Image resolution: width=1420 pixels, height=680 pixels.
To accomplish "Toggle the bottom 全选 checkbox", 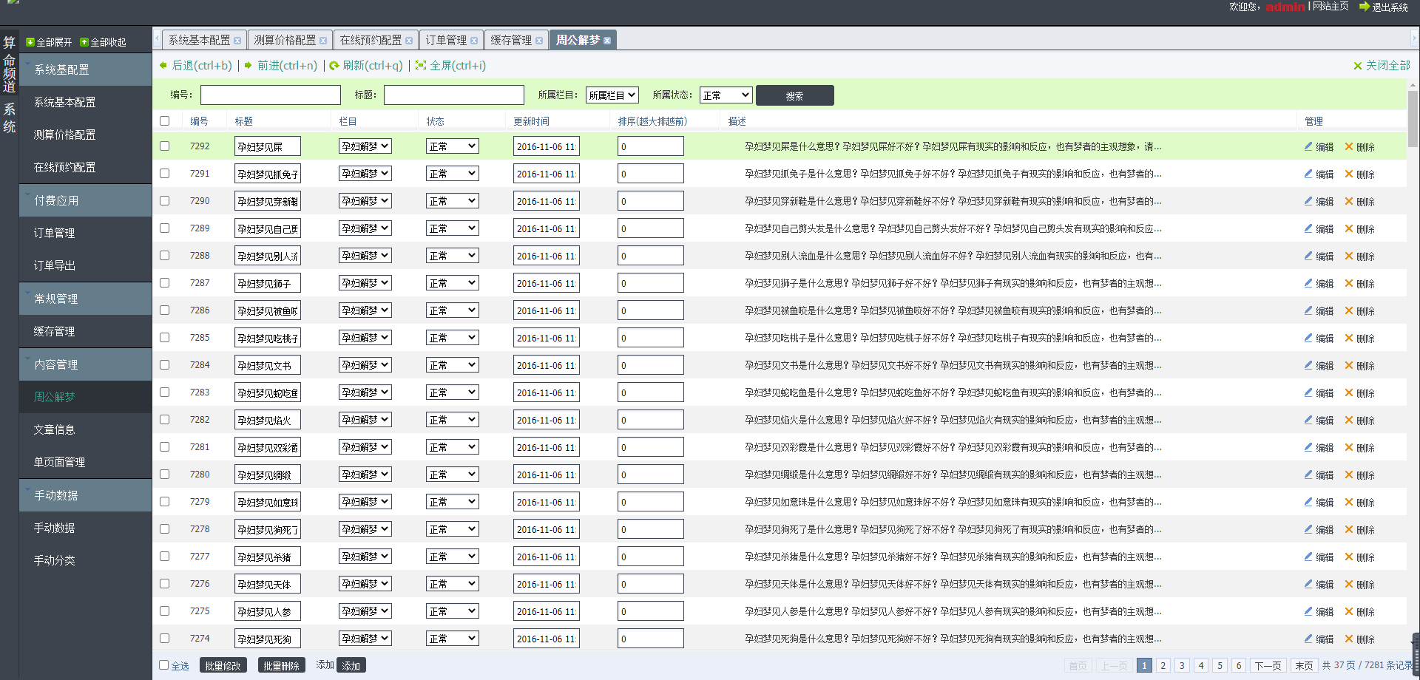I will click(x=164, y=664).
